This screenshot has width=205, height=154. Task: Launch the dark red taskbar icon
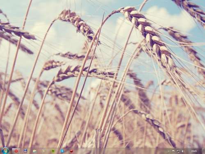(x=71, y=151)
